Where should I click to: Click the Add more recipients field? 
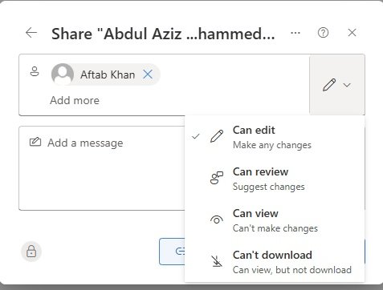coord(75,100)
